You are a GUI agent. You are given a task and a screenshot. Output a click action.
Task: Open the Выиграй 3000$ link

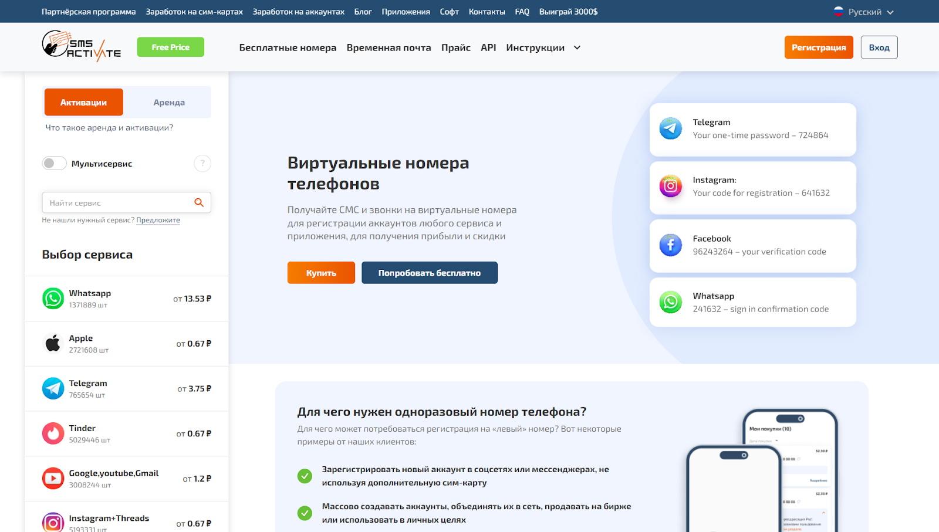(x=568, y=12)
